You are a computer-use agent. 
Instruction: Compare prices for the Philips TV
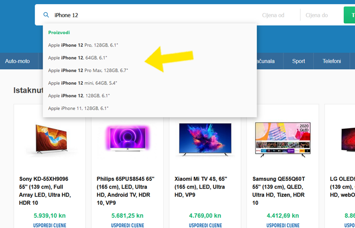coord(127,225)
